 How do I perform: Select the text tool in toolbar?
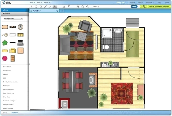pos(31,6)
